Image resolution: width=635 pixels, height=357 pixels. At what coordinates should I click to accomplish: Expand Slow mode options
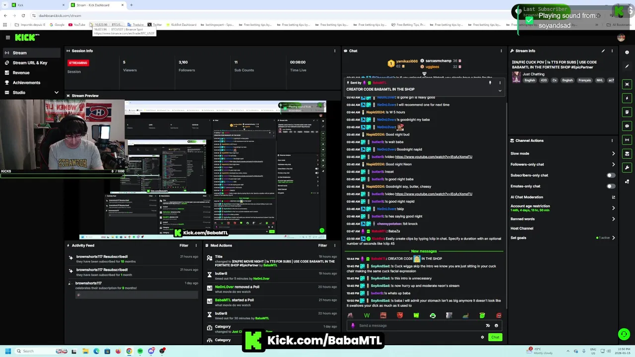(x=613, y=153)
